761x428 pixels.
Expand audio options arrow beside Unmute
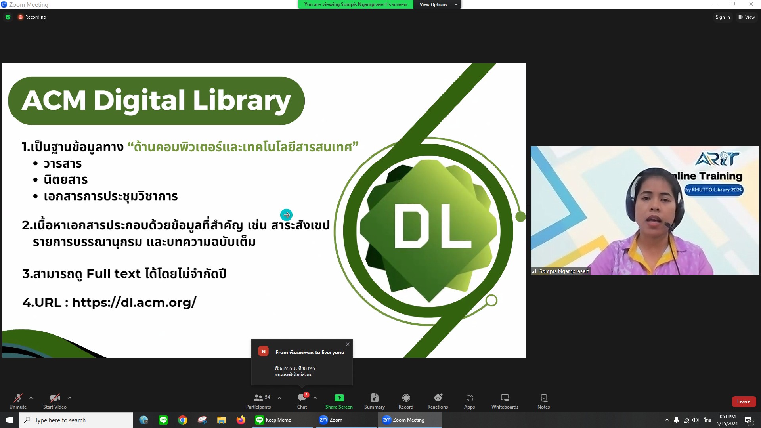(31, 398)
